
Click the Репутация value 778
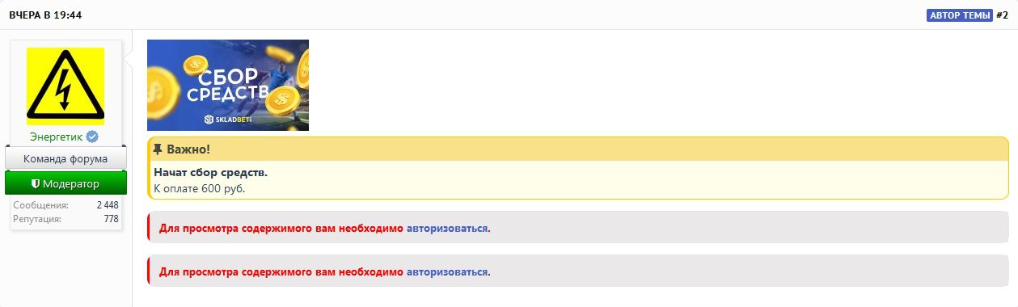coord(112,219)
